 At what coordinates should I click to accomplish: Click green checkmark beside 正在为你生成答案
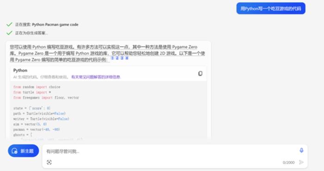(x=9, y=33)
